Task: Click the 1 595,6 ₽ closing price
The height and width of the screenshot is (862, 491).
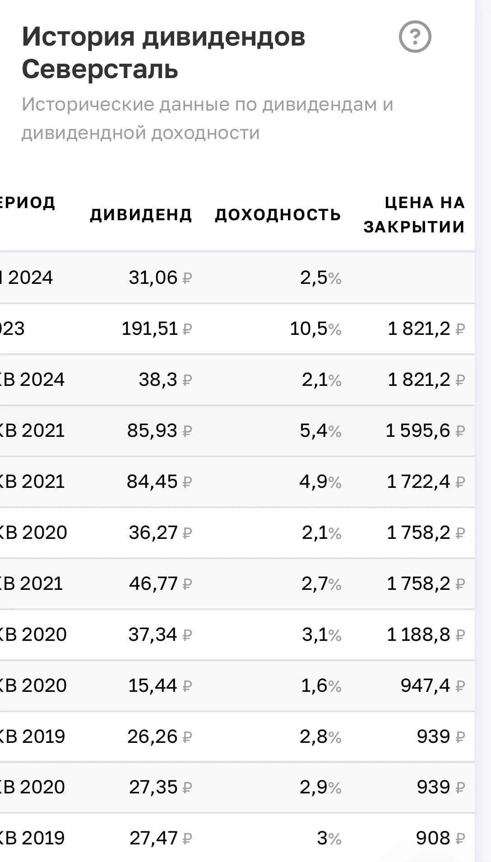Action: coord(425,431)
